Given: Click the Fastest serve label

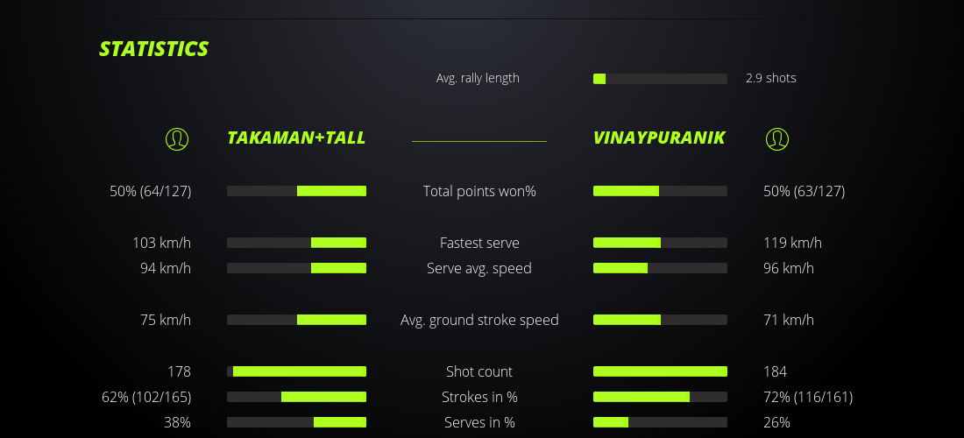Looking at the screenshot, I should [479, 243].
